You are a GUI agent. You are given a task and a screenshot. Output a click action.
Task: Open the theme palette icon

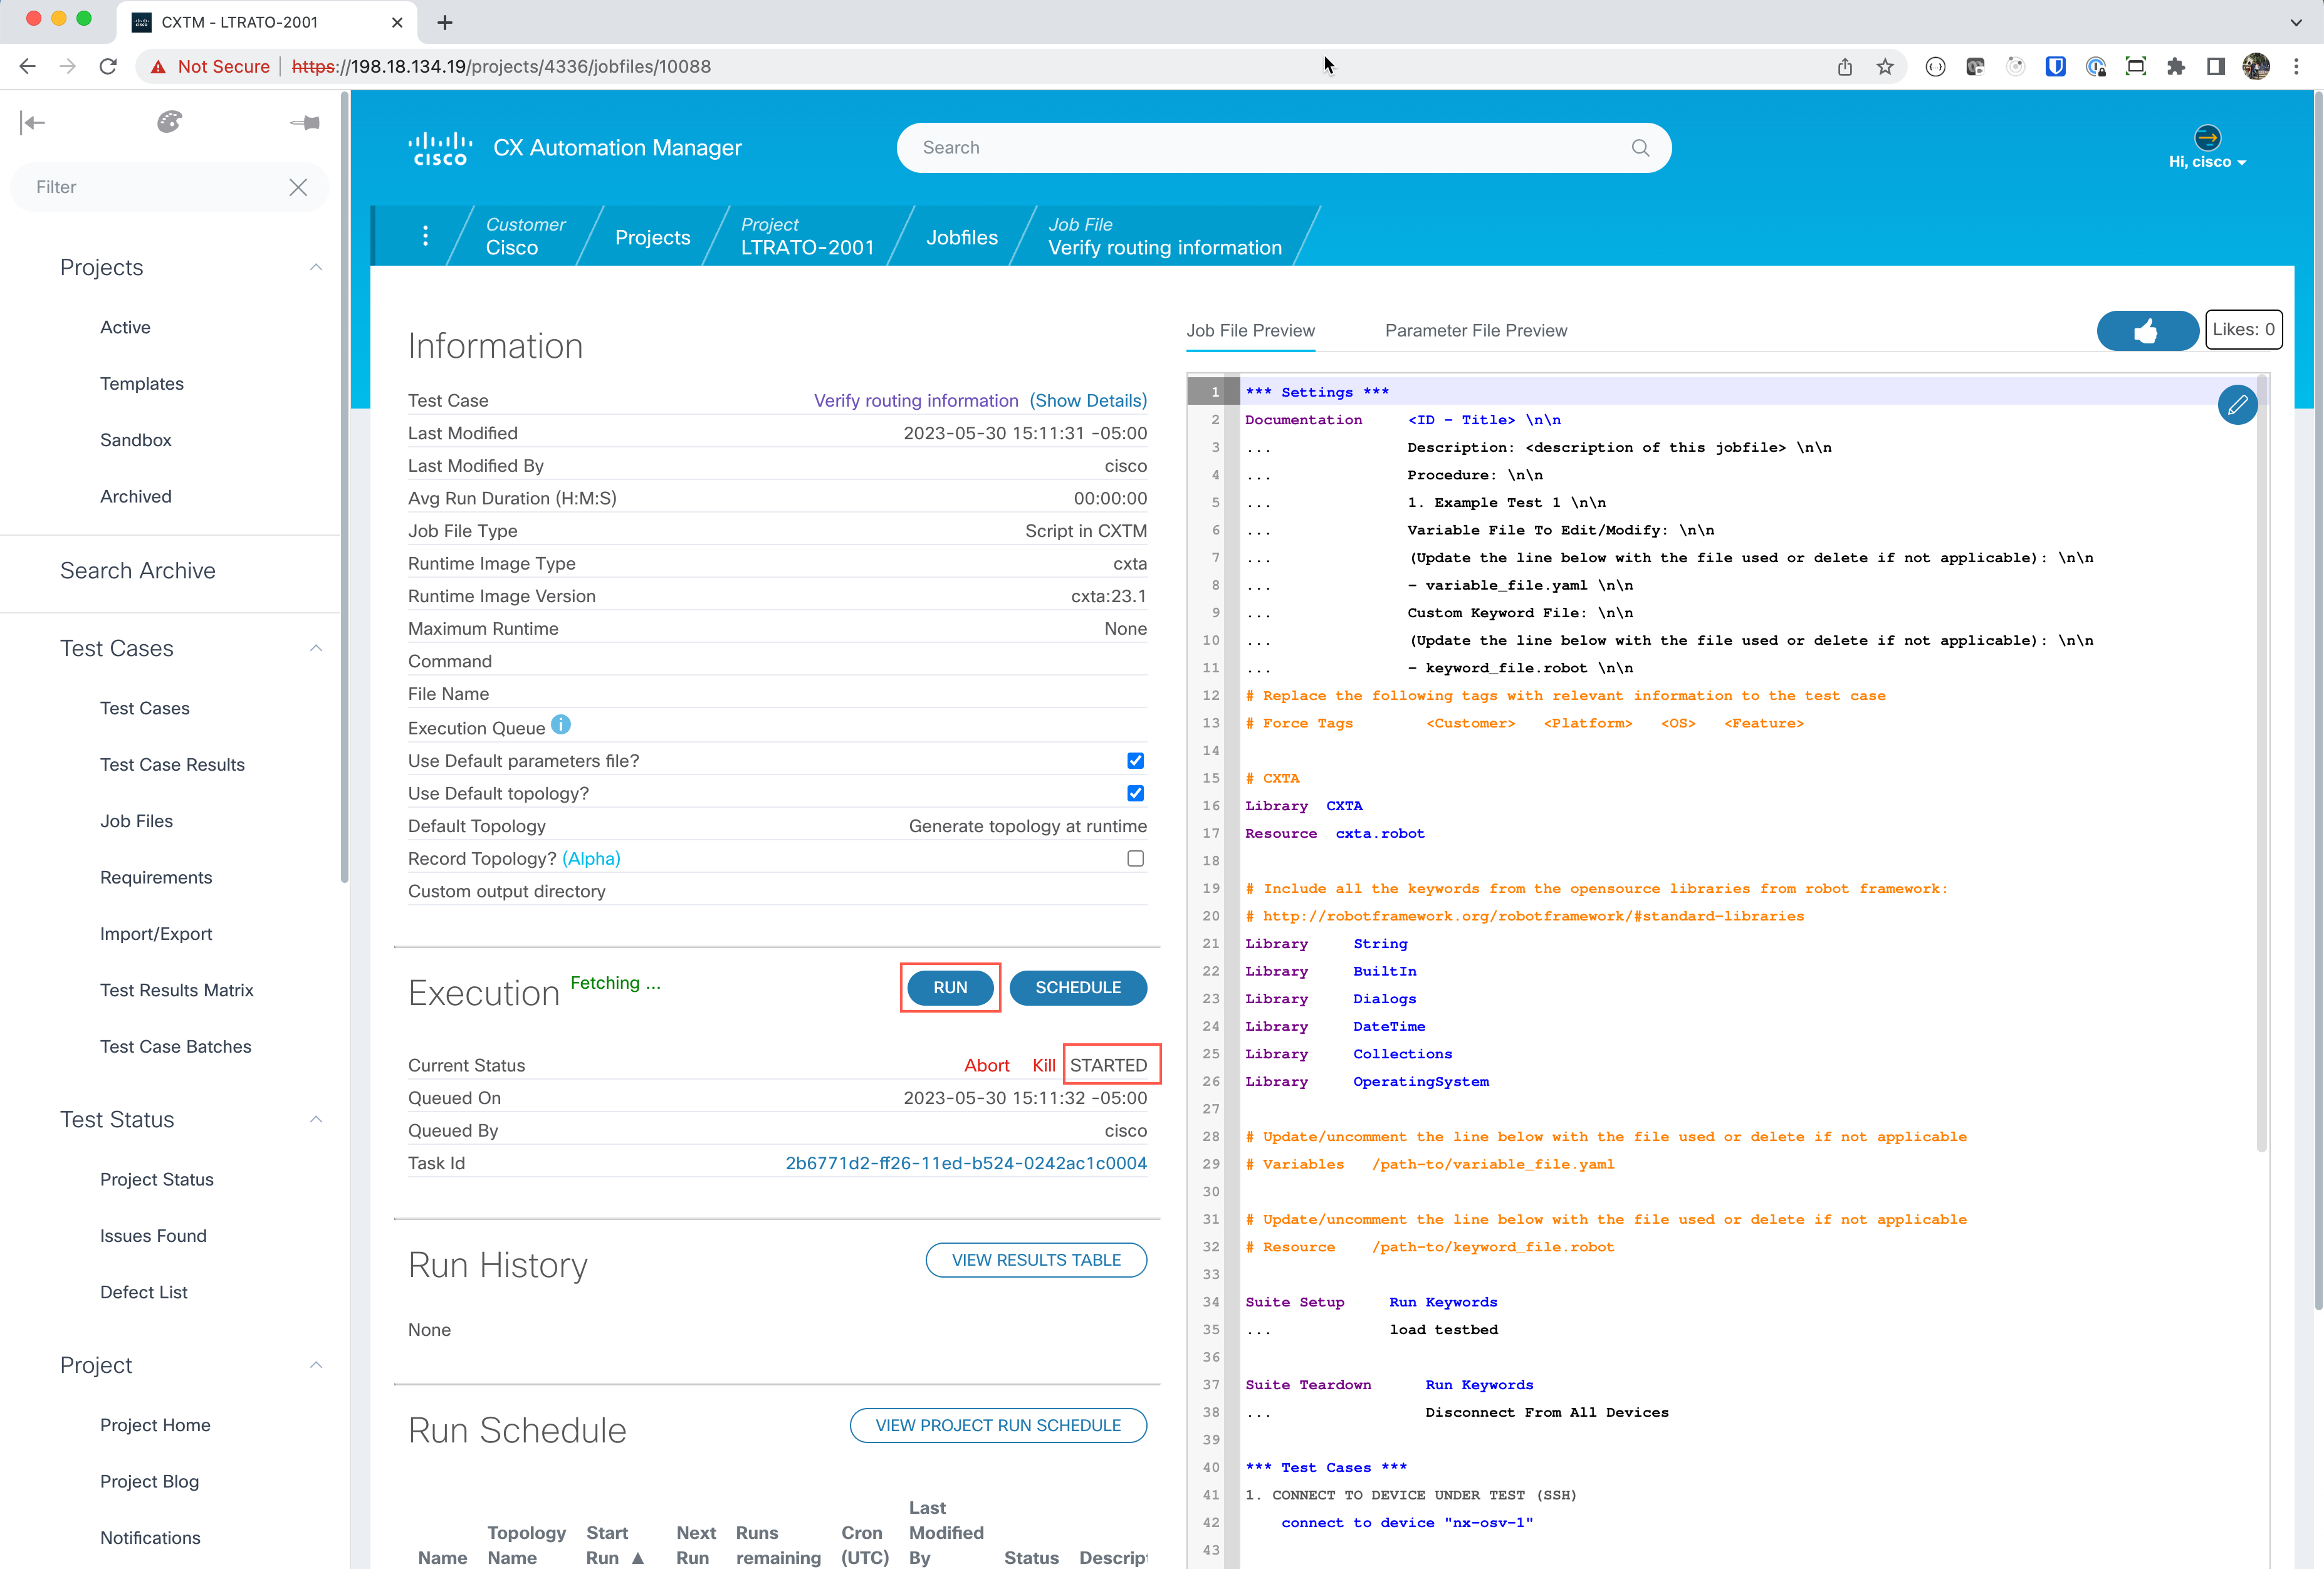[169, 122]
